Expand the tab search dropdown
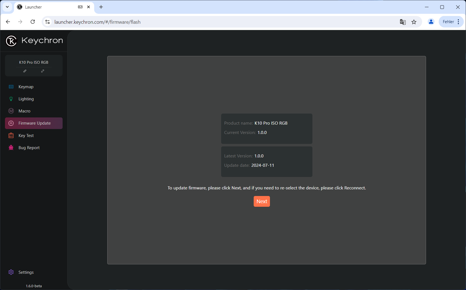Image resolution: width=466 pixels, height=290 pixels. [x=7, y=7]
